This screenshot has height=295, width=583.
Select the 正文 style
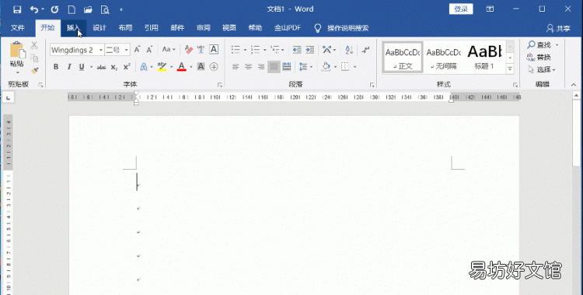click(403, 58)
